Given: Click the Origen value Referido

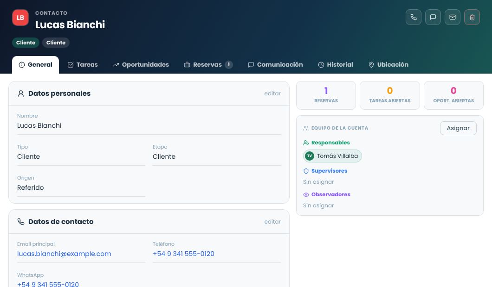Looking at the screenshot, I should click(x=31, y=188).
